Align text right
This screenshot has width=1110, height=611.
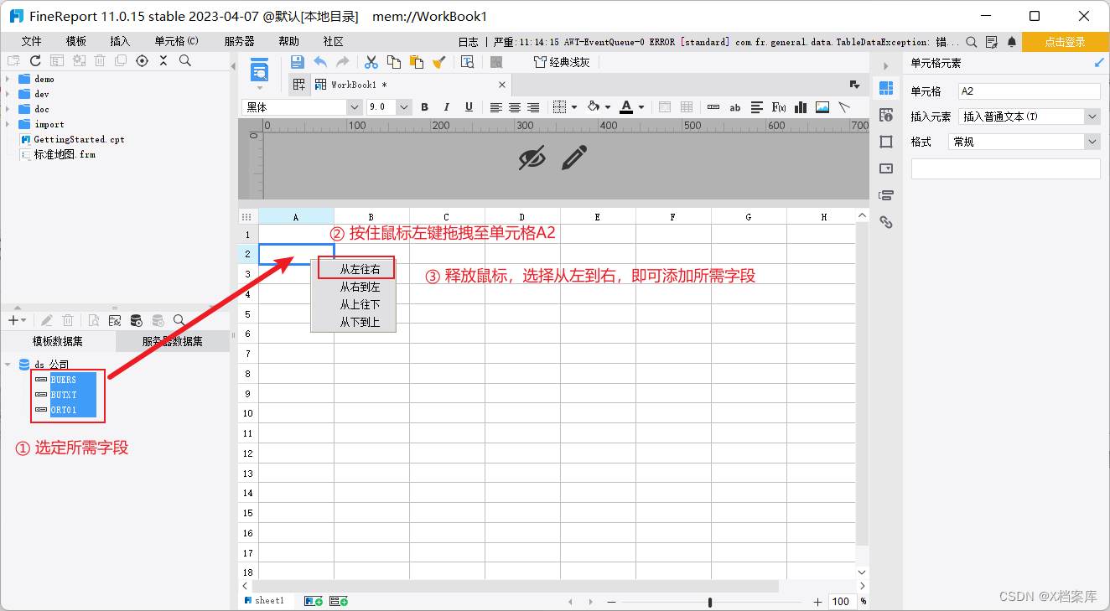[533, 107]
